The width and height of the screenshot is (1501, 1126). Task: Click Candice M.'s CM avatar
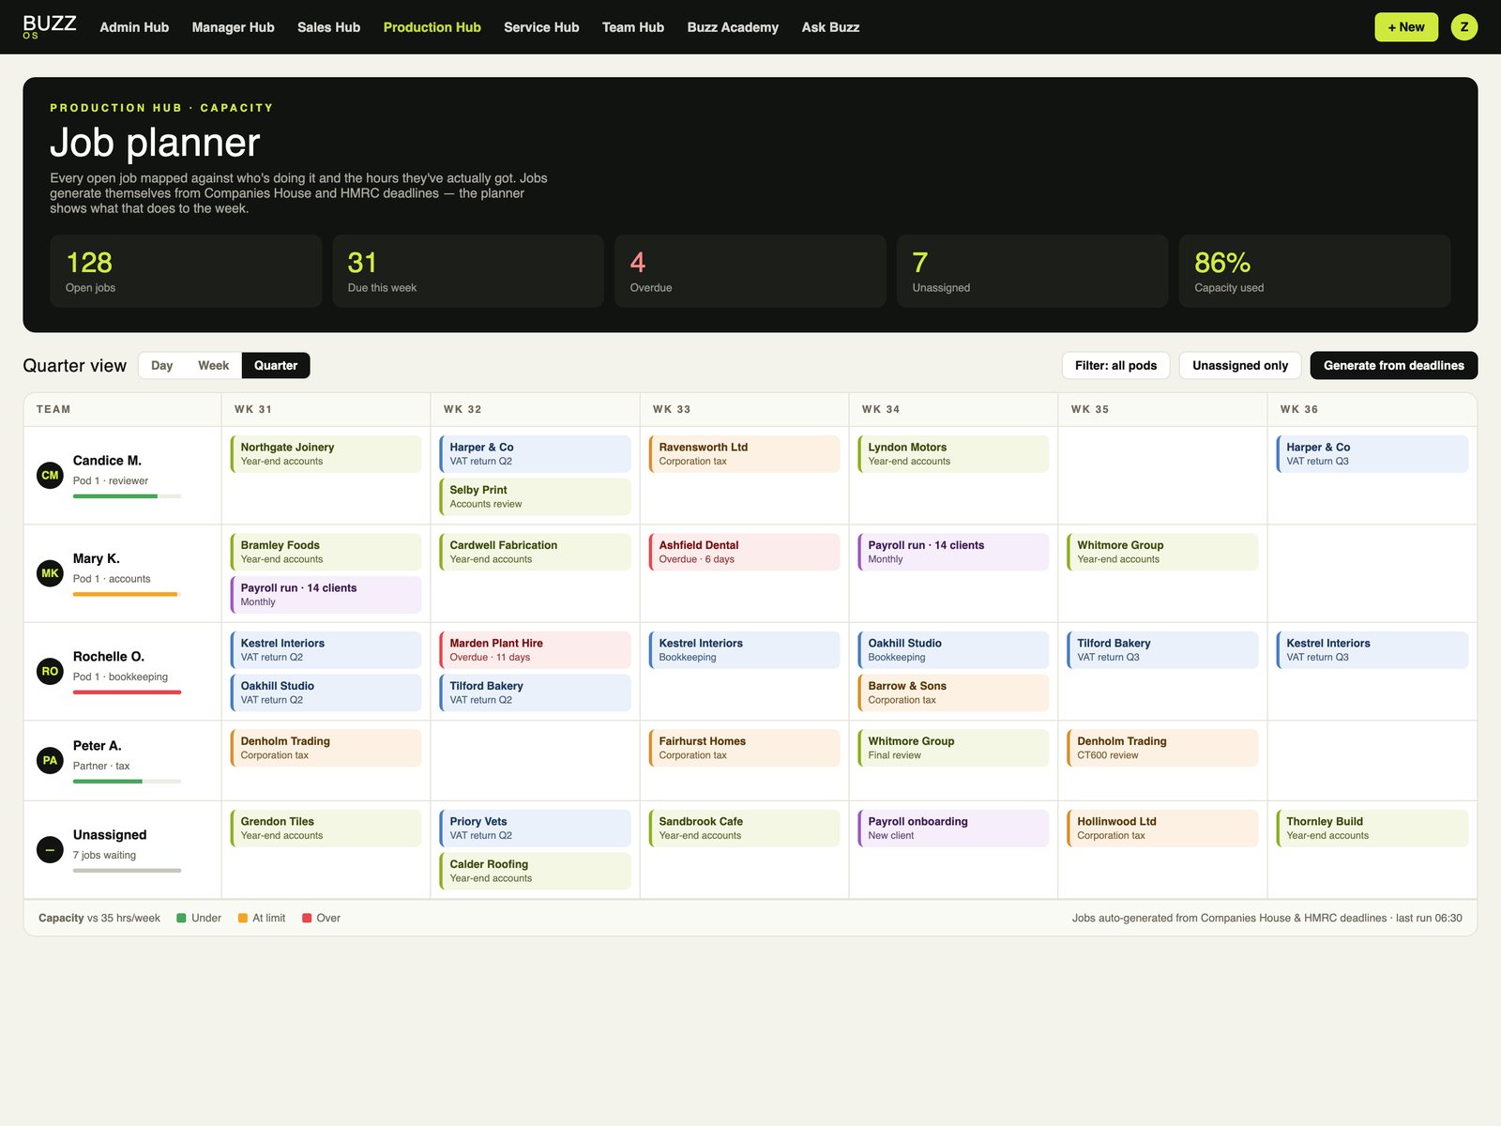click(x=50, y=475)
